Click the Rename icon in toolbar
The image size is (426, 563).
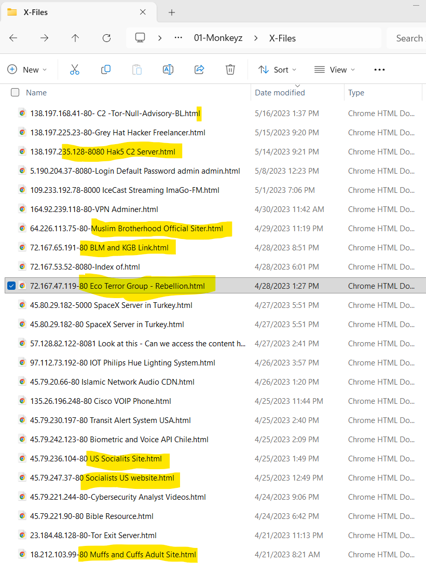pyautogui.click(x=168, y=69)
